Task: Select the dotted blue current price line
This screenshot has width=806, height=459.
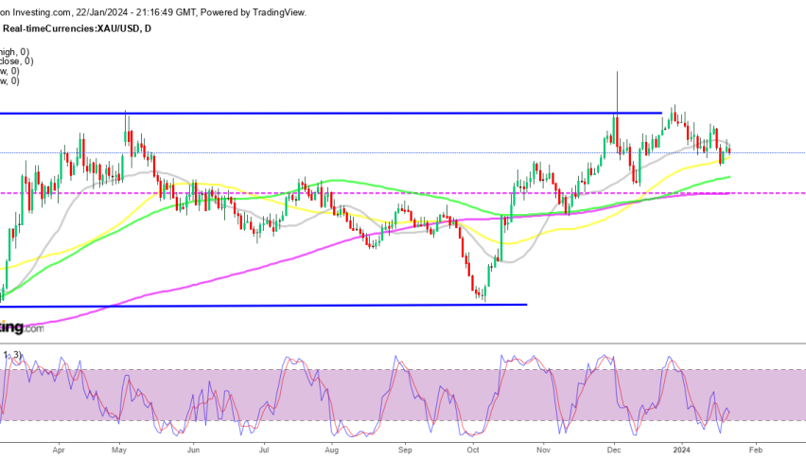Action: pyautogui.click(x=403, y=152)
